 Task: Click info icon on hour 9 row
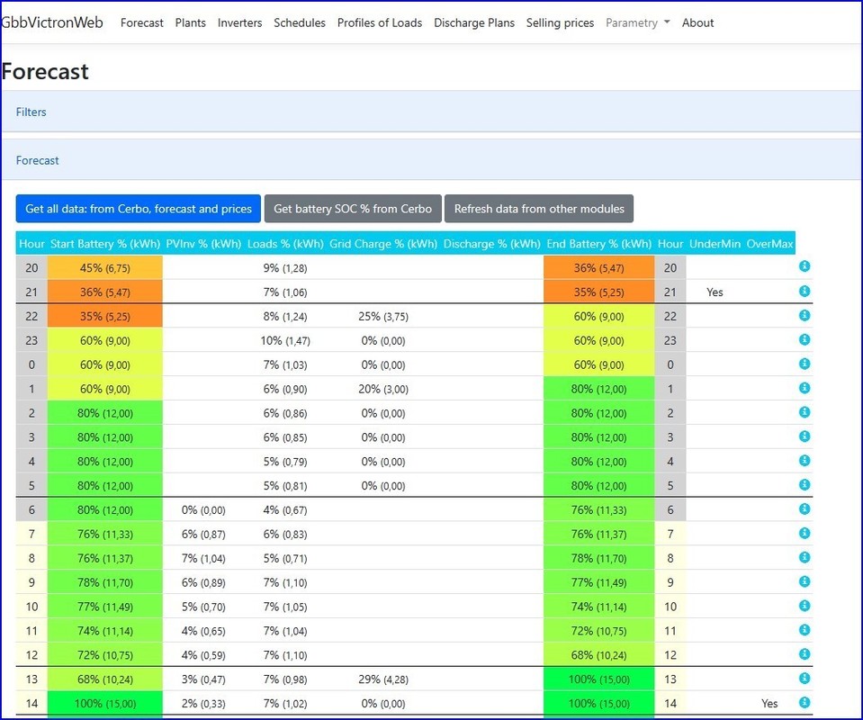point(805,581)
